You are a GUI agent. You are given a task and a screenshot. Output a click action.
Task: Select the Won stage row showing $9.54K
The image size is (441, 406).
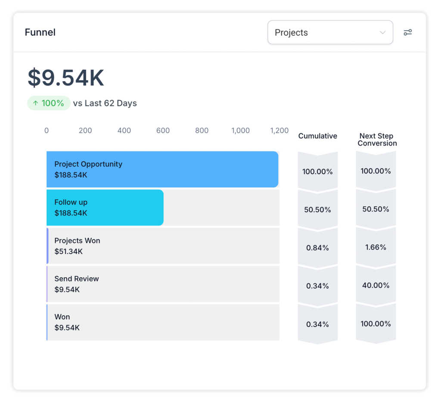(163, 322)
